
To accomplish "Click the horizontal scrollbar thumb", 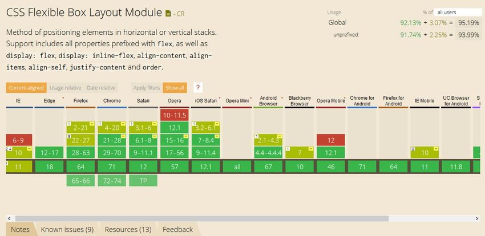I will pyautogui.click(x=202, y=218).
